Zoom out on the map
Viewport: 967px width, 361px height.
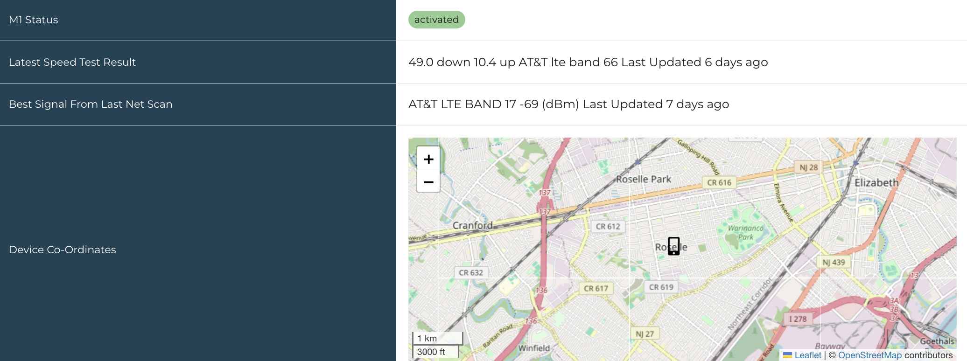tap(428, 182)
